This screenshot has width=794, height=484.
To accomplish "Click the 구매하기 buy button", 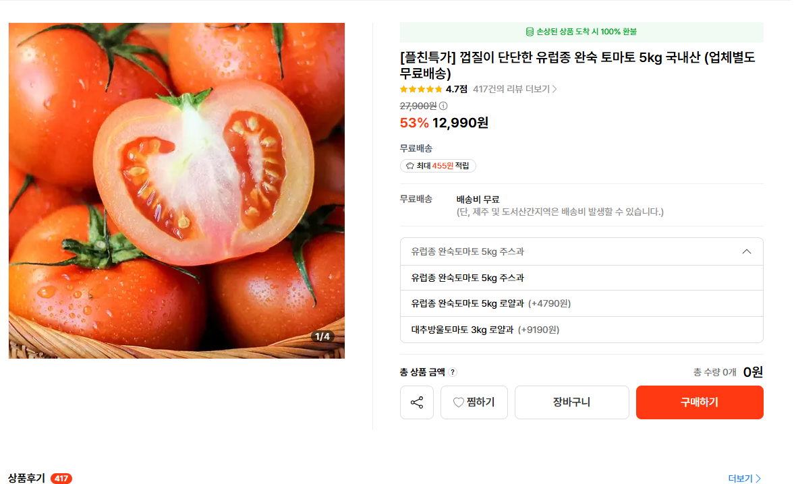I will coord(700,402).
